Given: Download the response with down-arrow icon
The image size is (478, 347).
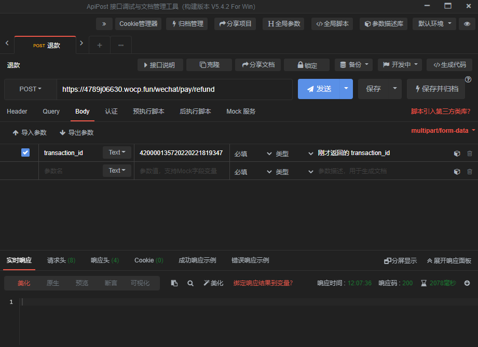Looking at the screenshot, I should pos(467,283).
